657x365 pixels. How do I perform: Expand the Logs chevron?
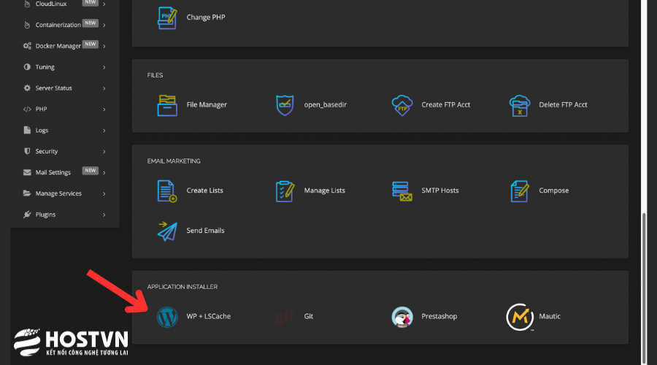[104, 131]
